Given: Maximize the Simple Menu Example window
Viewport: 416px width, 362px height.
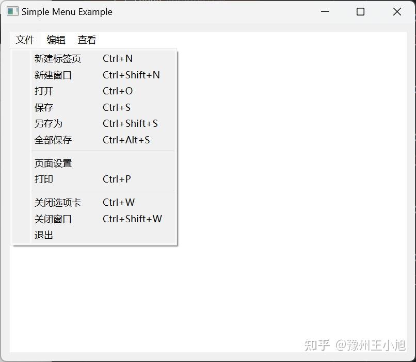Looking at the screenshot, I should (x=360, y=11).
